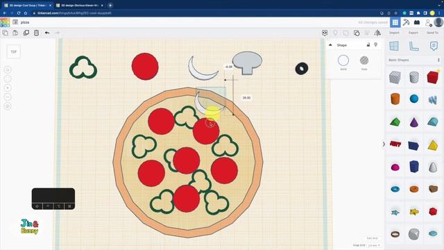Pick the striped Box hole shape
Viewport: 444px width, 250px height.
395,77
